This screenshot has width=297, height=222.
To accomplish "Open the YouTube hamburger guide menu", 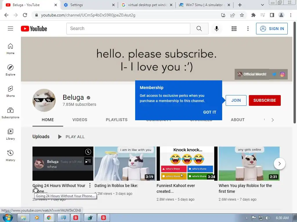I will 10,29.
